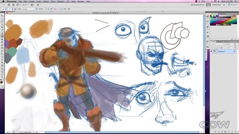Image resolution: width=239 pixels, height=134 pixels.
Task: Open the brush Mode dropdown
Action: tap(30, 9)
